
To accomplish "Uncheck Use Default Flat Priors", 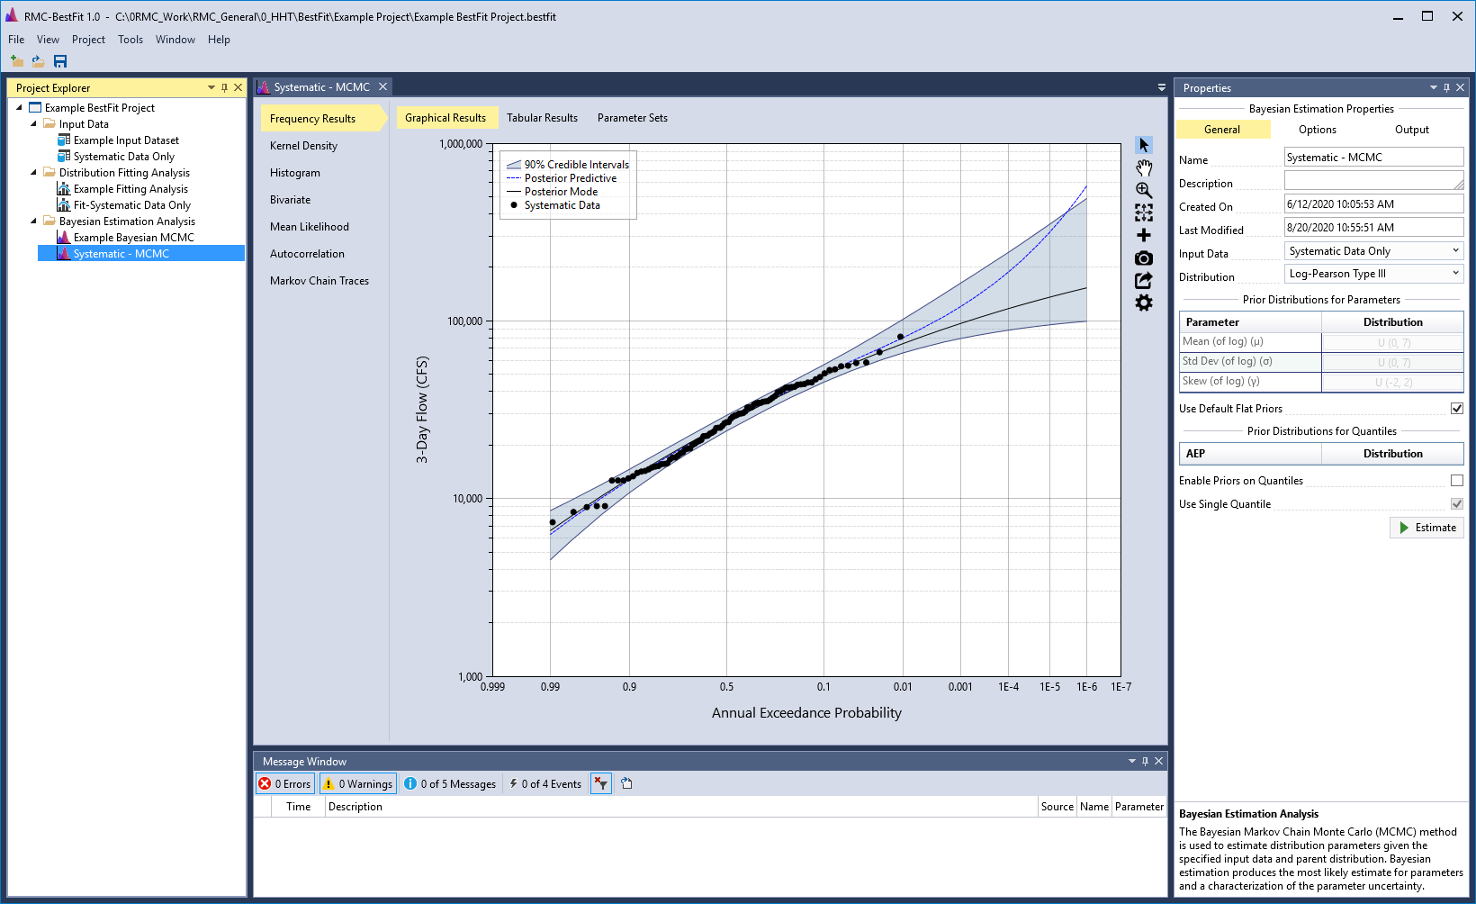I will point(1456,408).
